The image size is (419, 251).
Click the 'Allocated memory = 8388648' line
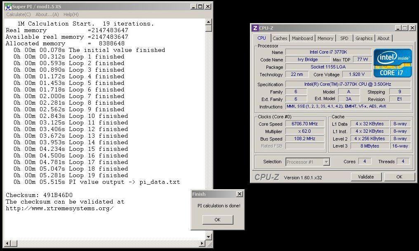coord(65,44)
